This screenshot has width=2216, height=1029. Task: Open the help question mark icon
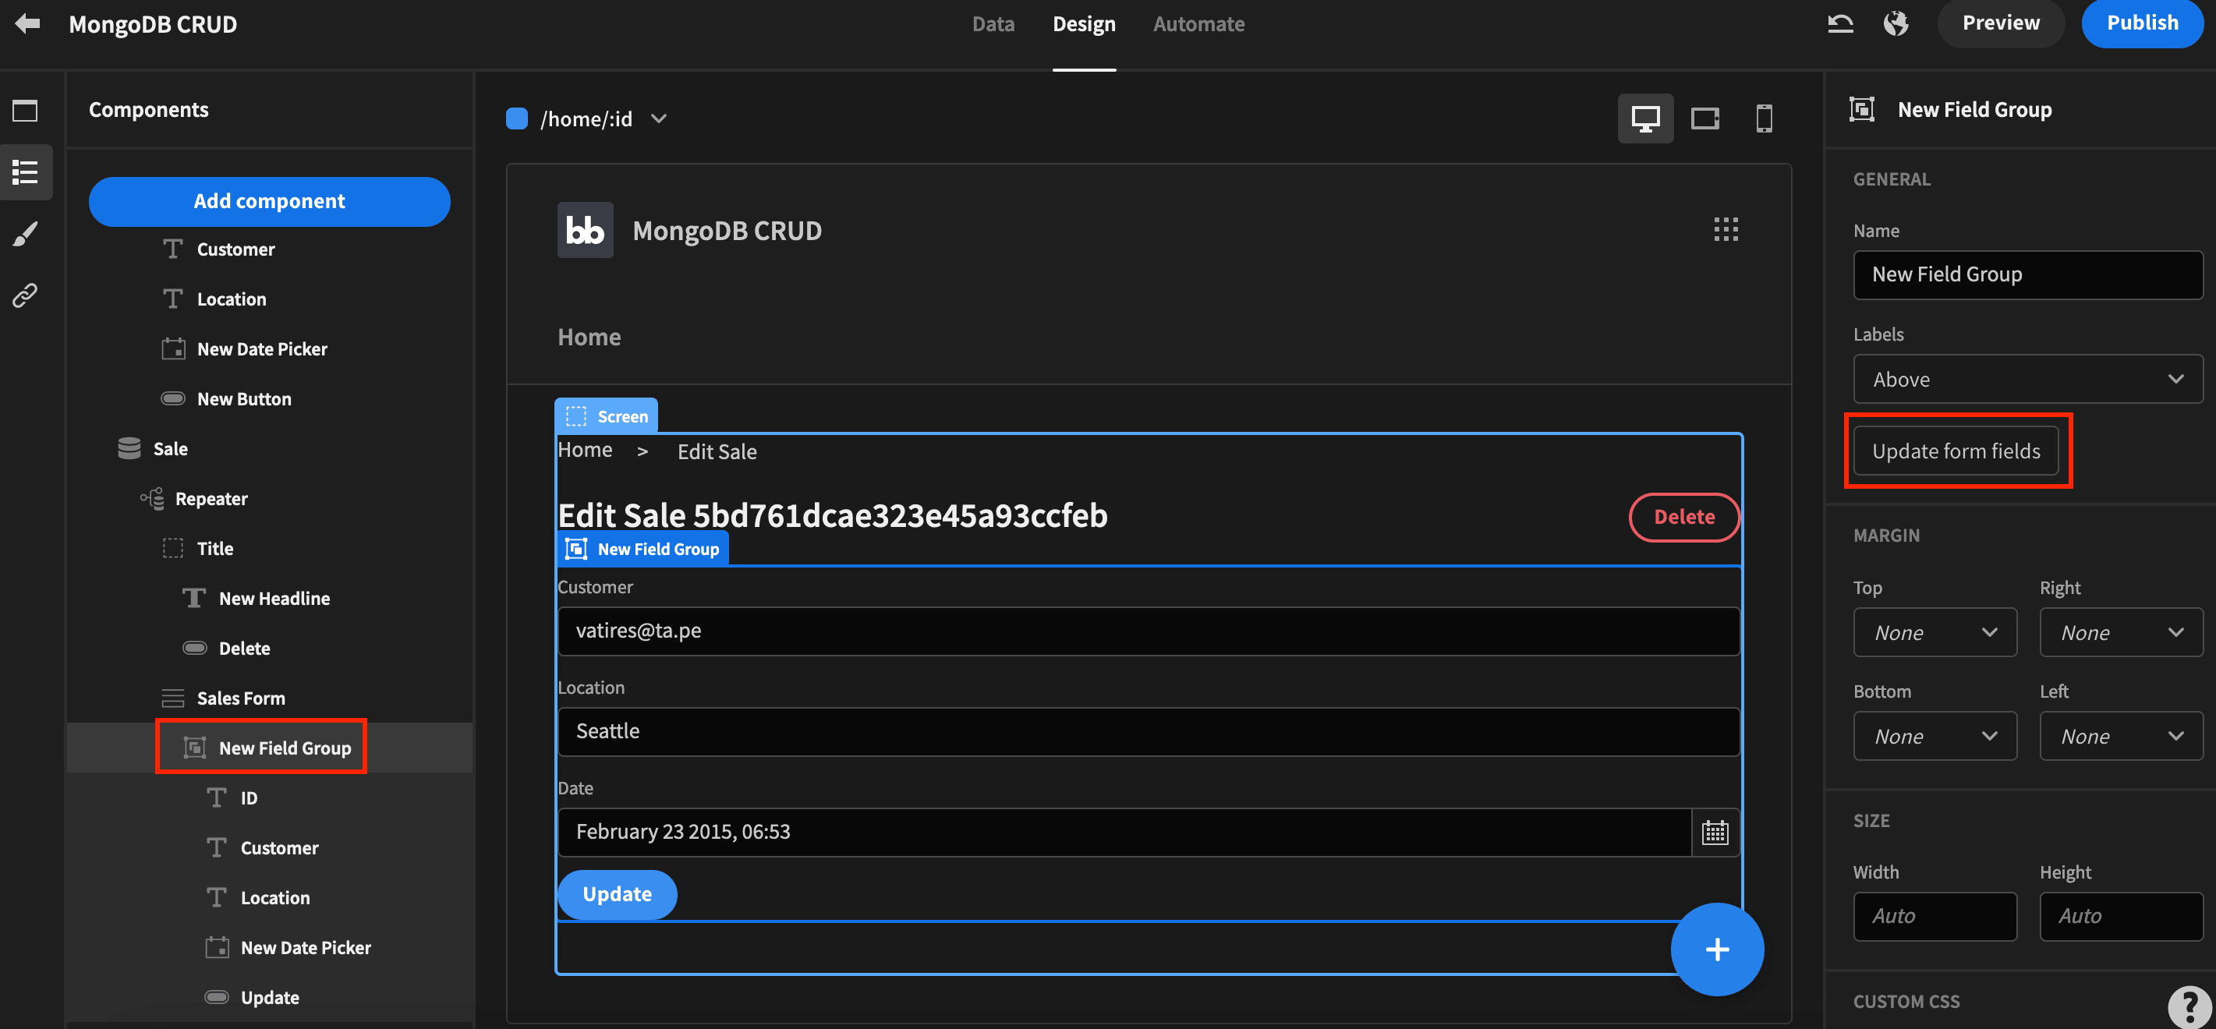click(2189, 1006)
